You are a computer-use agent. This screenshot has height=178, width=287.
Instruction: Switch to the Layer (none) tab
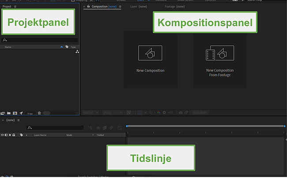(139, 7)
